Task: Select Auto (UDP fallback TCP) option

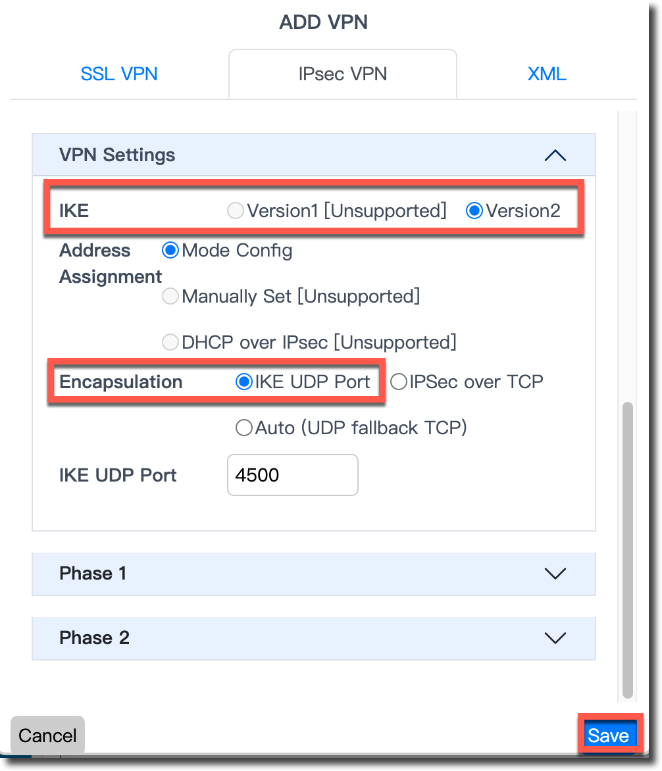Action: click(243, 428)
